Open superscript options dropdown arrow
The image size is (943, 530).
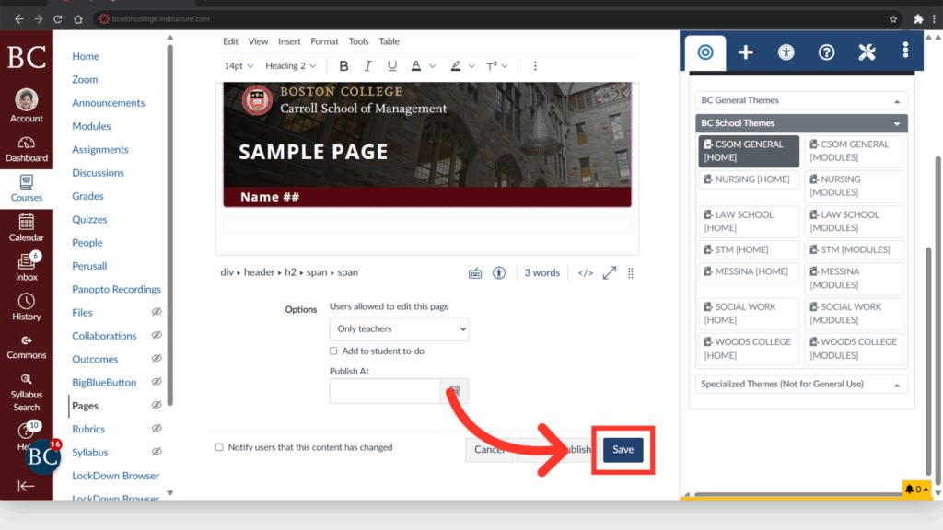[505, 66]
